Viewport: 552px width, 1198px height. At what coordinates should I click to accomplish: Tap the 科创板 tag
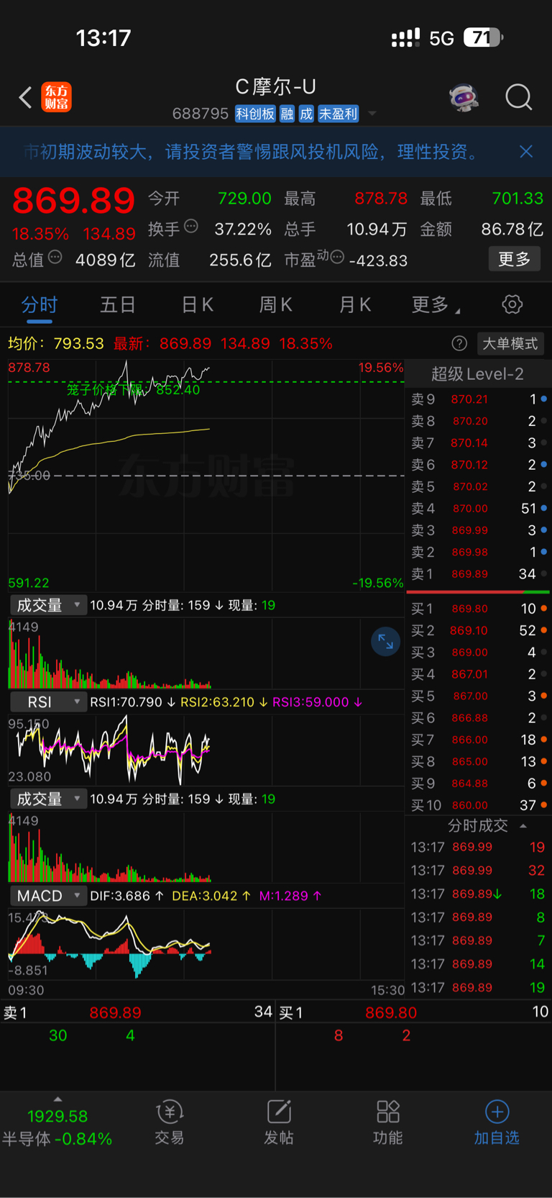255,114
